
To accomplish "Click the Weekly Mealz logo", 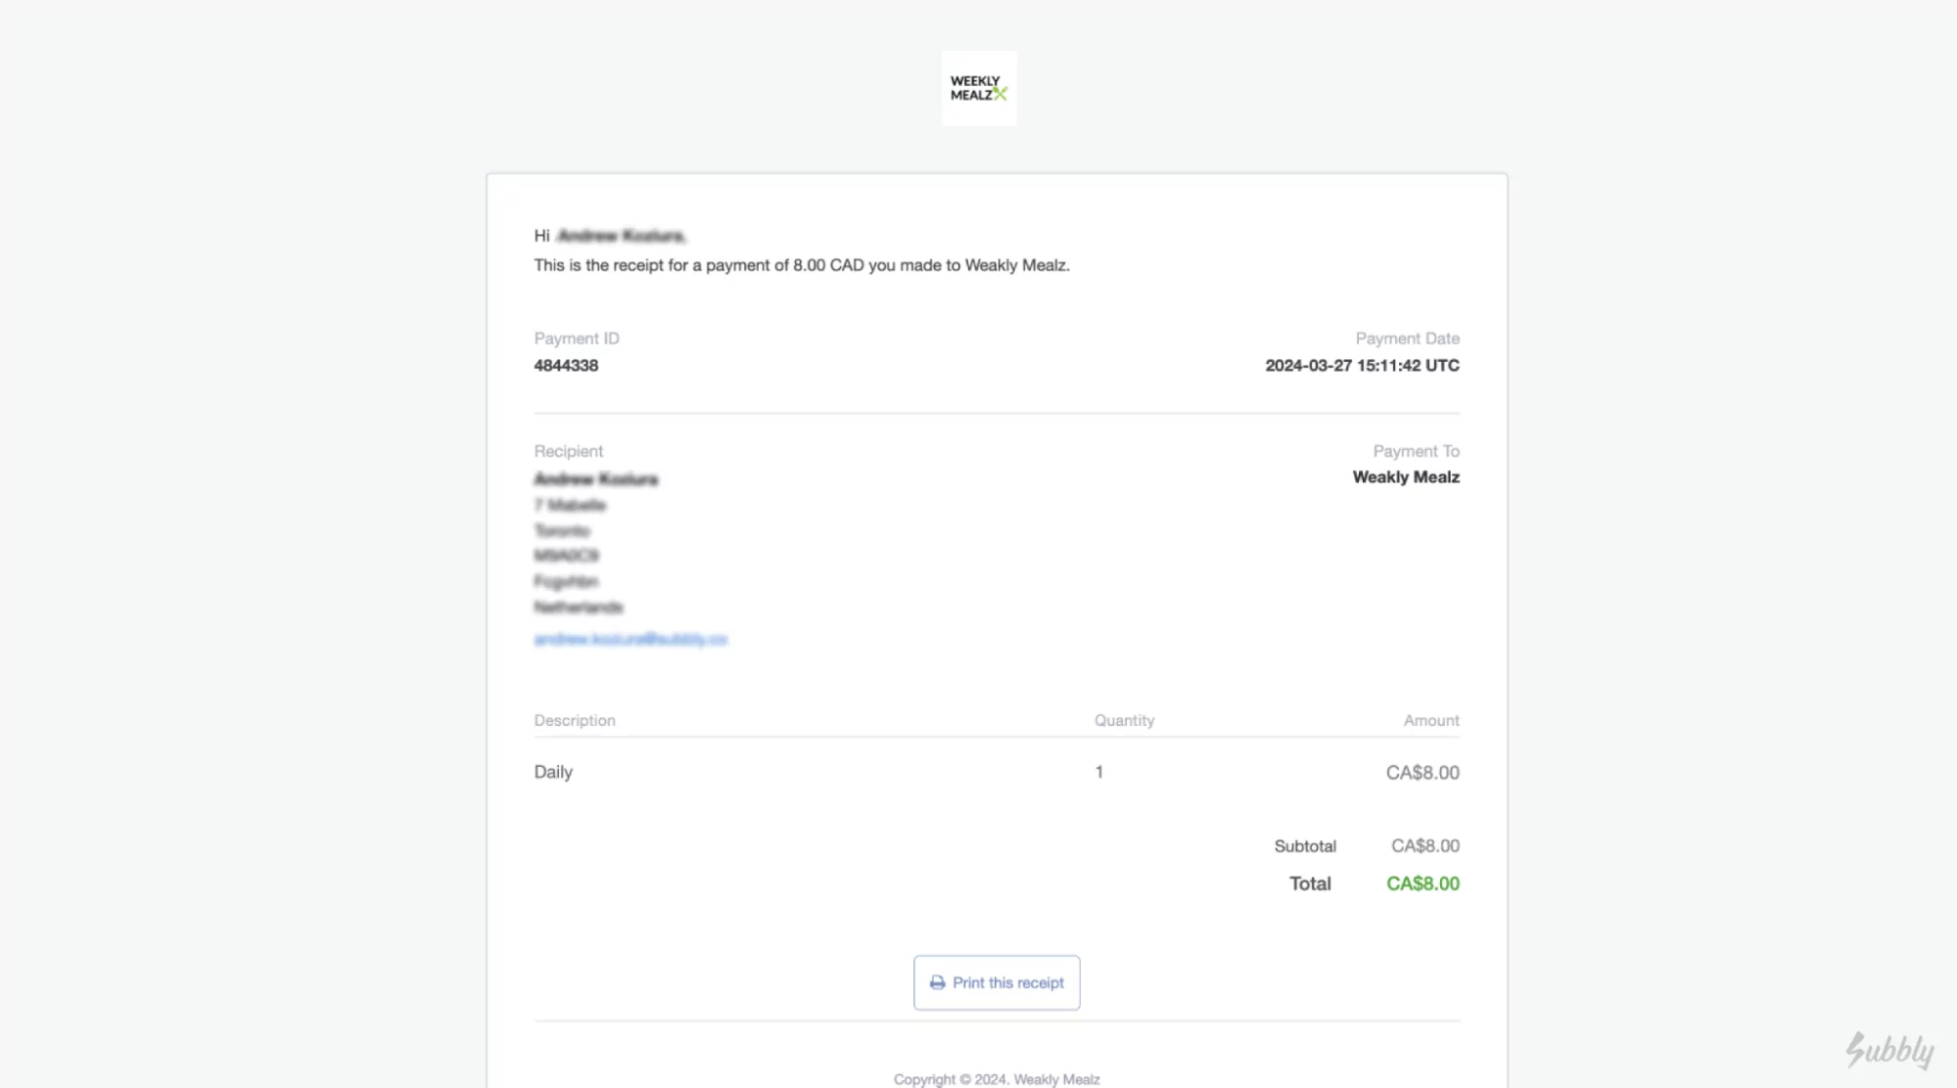I will pyautogui.click(x=979, y=88).
